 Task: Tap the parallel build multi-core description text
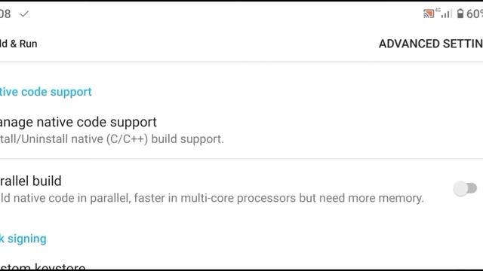pyautogui.click(x=212, y=198)
